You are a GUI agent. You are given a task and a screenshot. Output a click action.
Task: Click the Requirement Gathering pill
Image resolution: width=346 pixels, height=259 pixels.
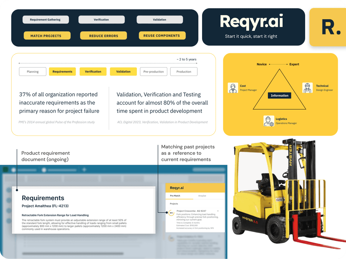46,20
